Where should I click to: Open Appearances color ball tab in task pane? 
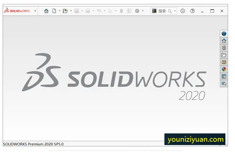pos(224,69)
